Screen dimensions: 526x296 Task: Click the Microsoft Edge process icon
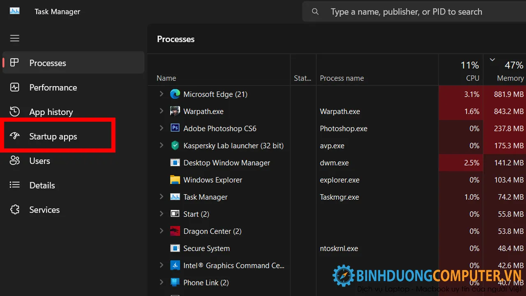[175, 94]
